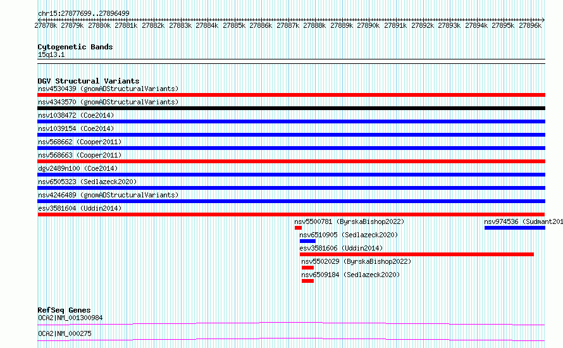Open the Cytogenetic Bands track title
563x348 pixels.
coord(75,47)
